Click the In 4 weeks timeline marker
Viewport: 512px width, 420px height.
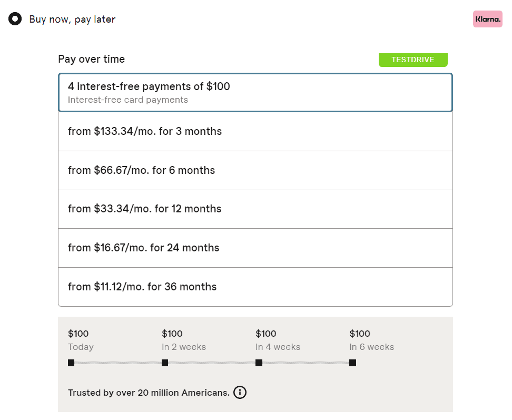259,363
